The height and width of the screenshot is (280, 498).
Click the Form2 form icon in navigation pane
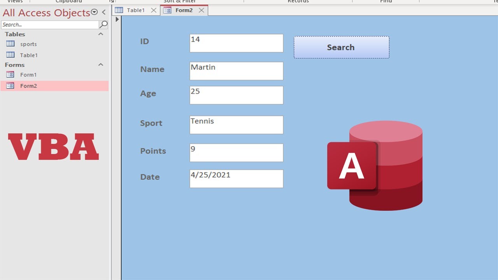(11, 86)
